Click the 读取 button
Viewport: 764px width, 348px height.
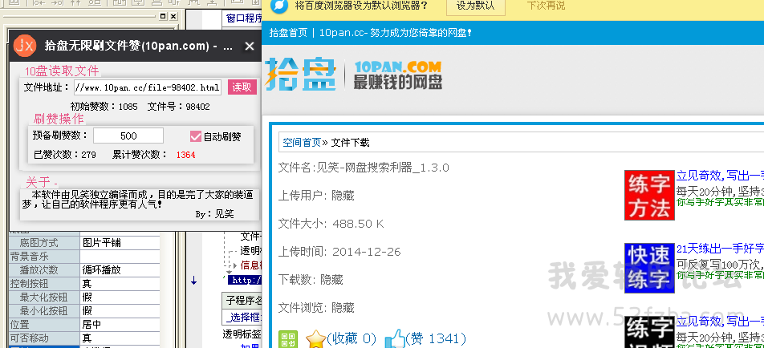tap(242, 87)
